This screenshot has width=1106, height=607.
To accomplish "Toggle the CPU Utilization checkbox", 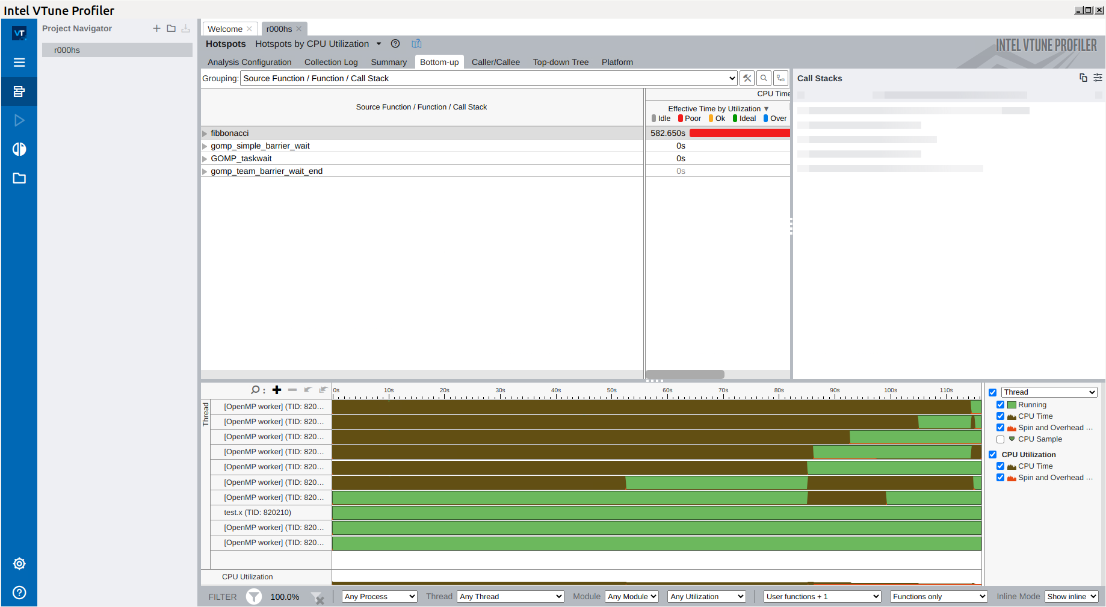I will (993, 455).
